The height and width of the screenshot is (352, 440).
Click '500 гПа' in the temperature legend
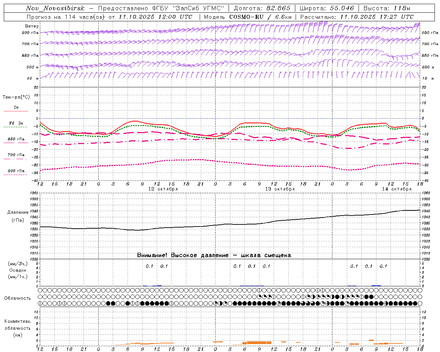click(x=16, y=171)
